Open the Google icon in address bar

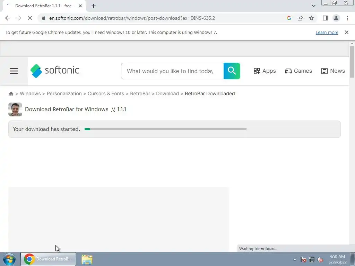pos(289,18)
